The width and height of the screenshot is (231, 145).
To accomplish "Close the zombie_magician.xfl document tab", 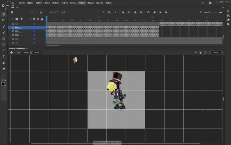I will [x=27, y=48].
